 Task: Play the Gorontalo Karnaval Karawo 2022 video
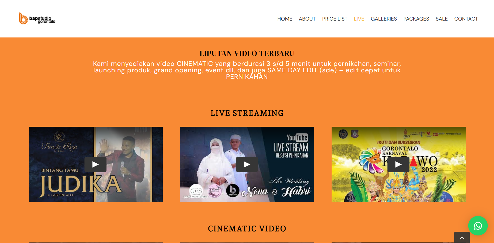398,164
